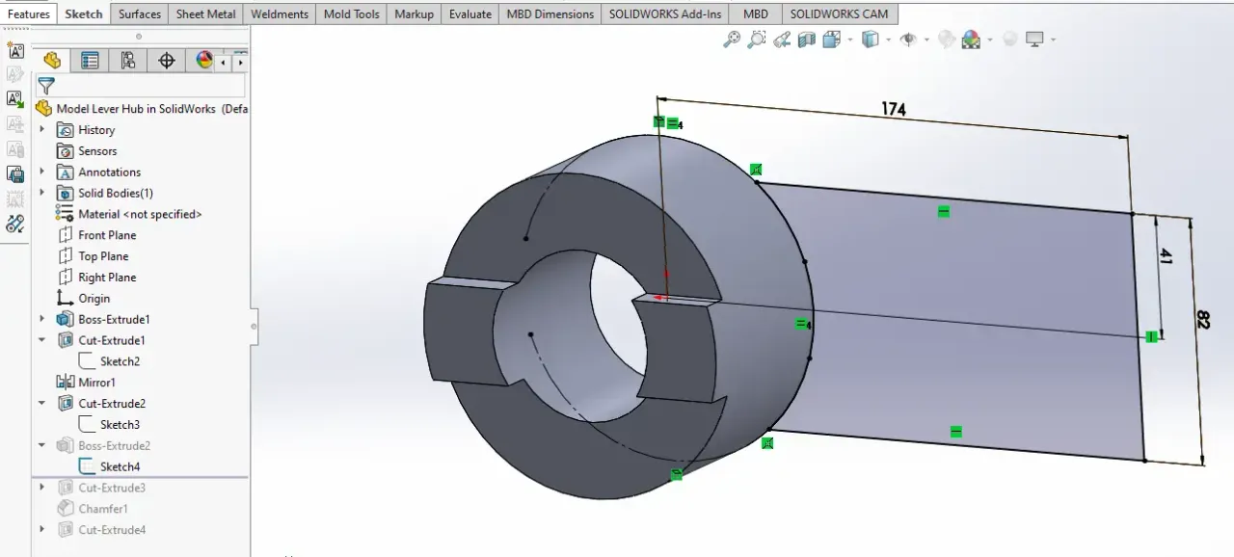Viewport: 1234px width, 557px height.
Task: Open the MBD Dimensions tab
Action: point(550,14)
